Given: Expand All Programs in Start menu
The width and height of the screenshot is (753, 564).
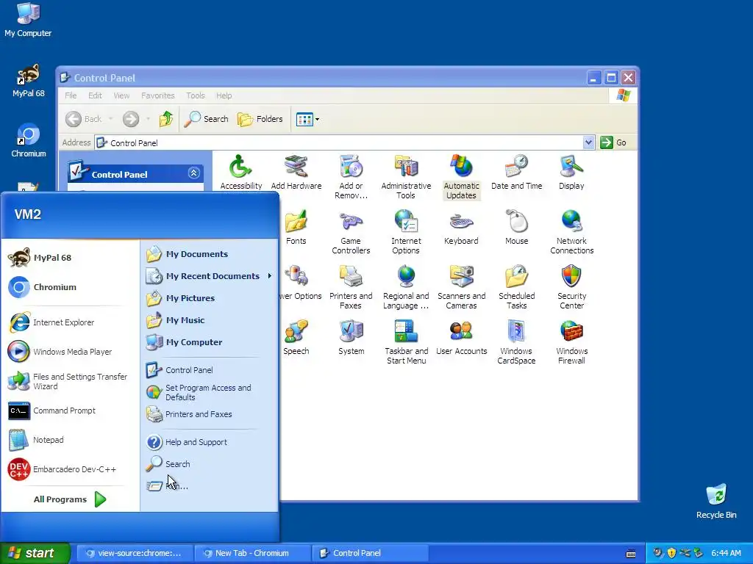Looking at the screenshot, I should click(69, 499).
